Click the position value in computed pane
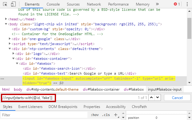This screenshot has width=192, height=120. click(156, 118)
